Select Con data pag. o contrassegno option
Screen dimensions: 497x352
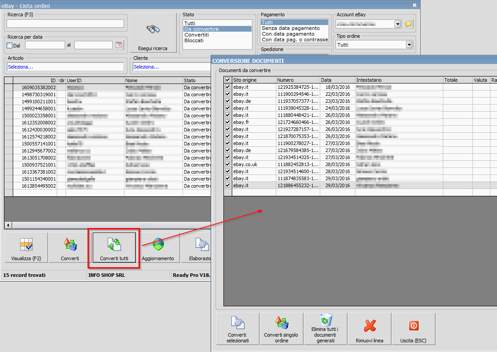(294, 40)
